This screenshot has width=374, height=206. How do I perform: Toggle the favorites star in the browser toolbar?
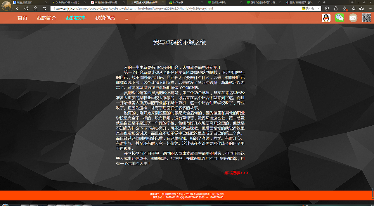point(354,8)
